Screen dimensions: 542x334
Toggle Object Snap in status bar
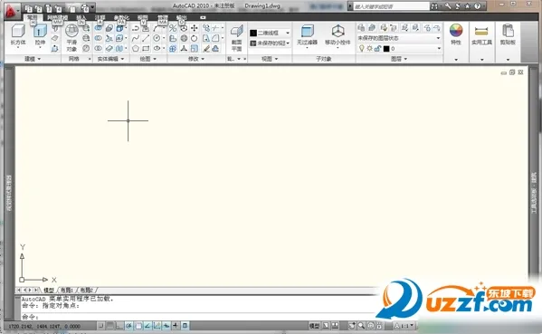pos(138,325)
